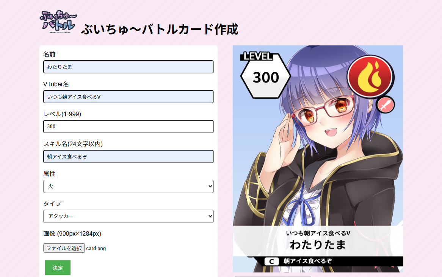Click the C rarity badge on card
This screenshot has height=277, width=442.
pyautogui.click(x=271, y=261)
